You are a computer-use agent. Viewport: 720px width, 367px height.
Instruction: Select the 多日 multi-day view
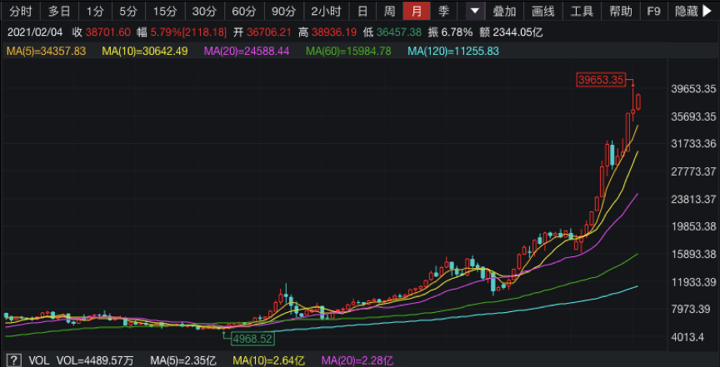tap(59, 11)
